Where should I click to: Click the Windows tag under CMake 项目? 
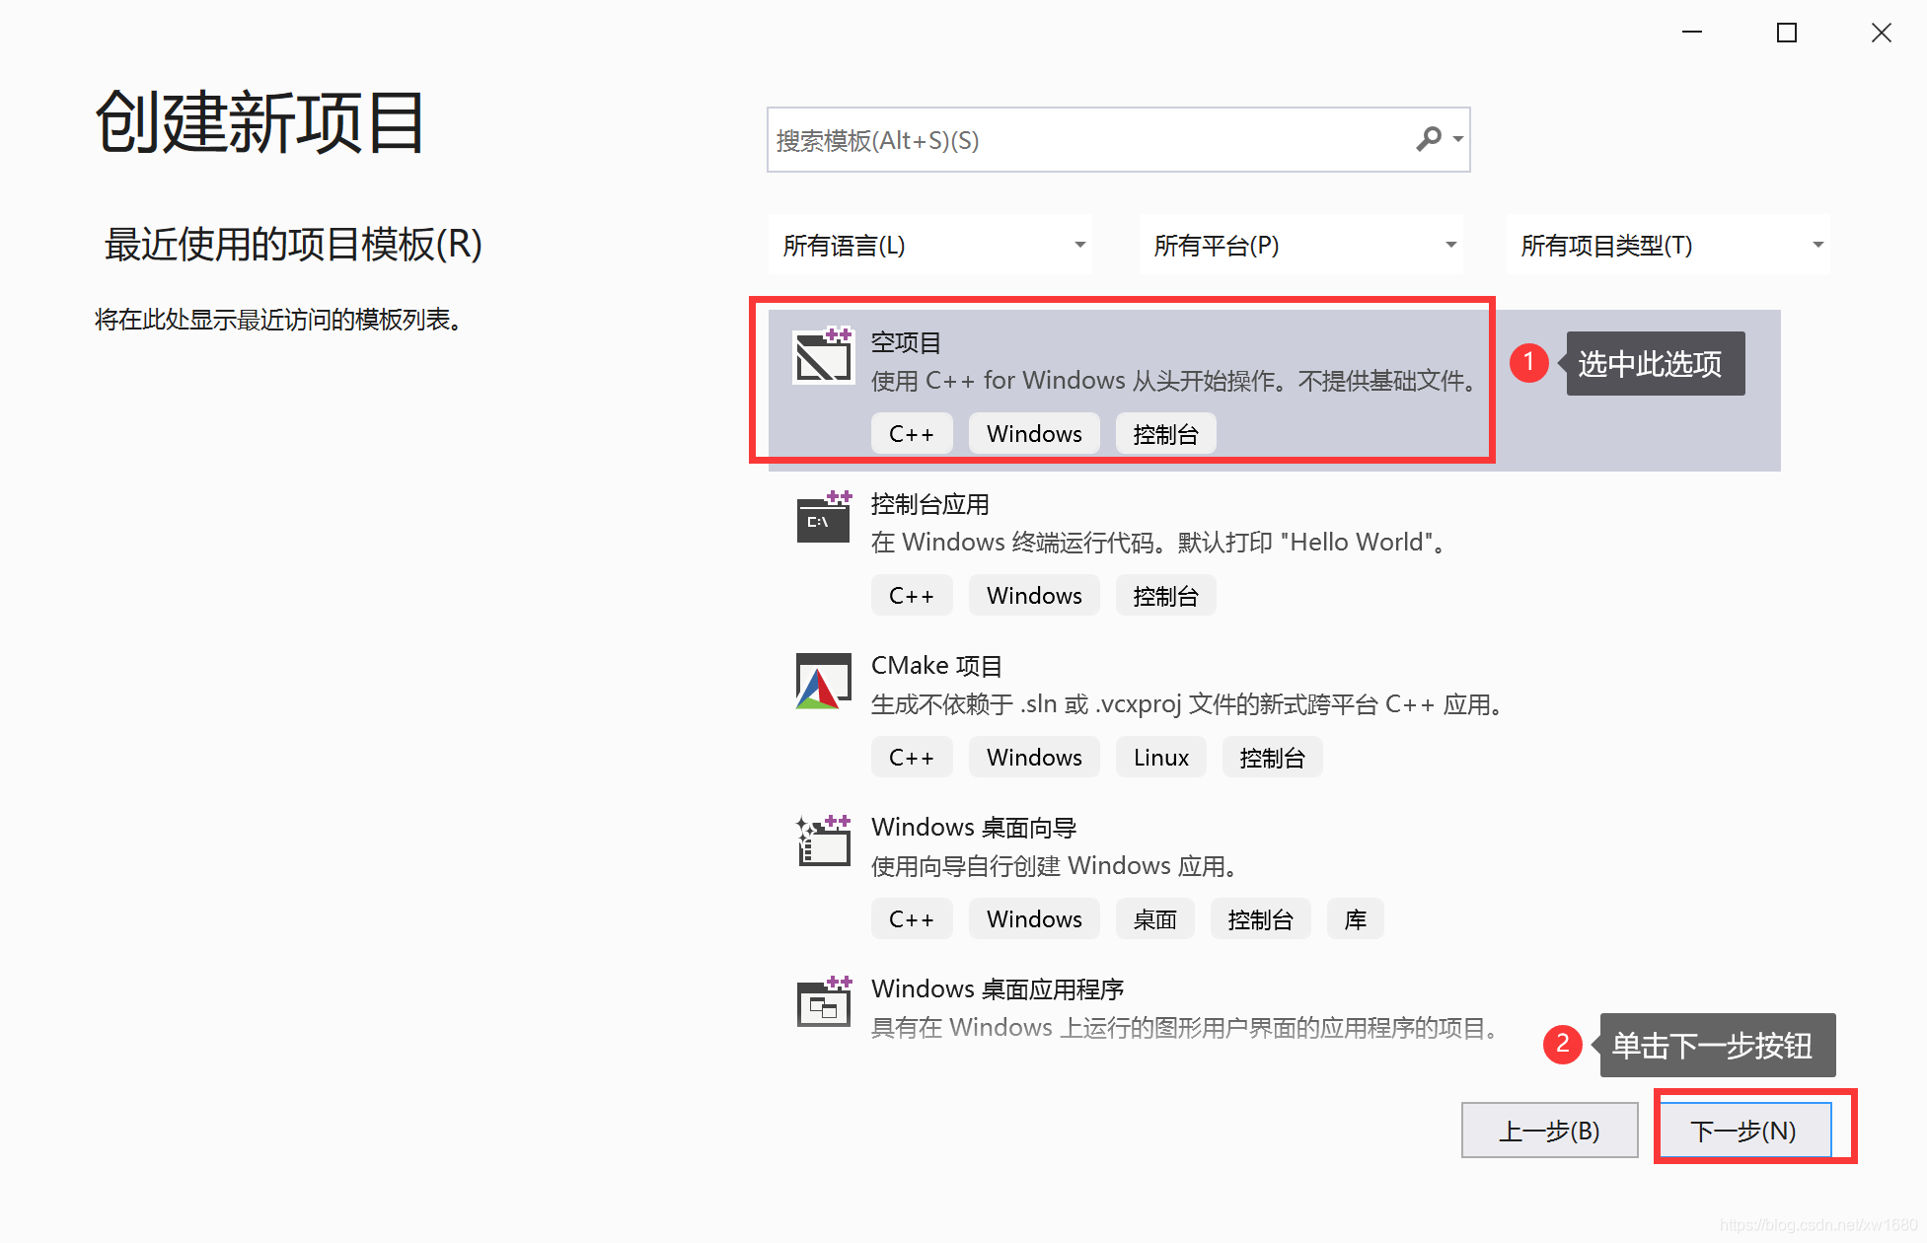point(1034,758)
